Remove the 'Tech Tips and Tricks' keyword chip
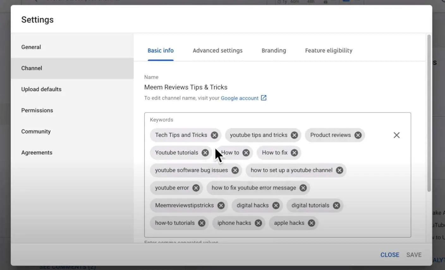Image resolution: width=445 pixels, height=270 pixels. tap(215, 135)
